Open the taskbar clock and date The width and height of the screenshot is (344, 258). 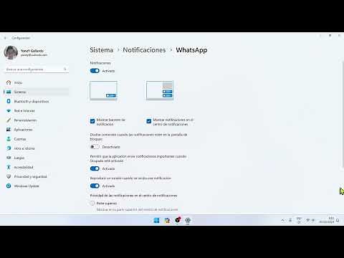point(327,220)
